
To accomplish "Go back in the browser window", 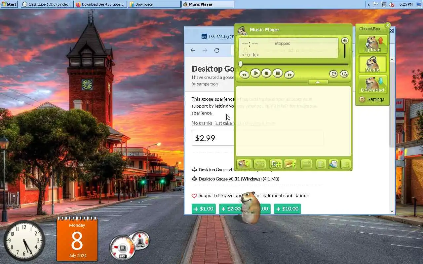I will (x=193, y=50).
